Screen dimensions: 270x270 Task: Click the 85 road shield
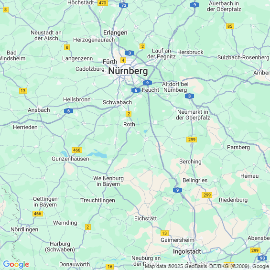click(230, 26)
